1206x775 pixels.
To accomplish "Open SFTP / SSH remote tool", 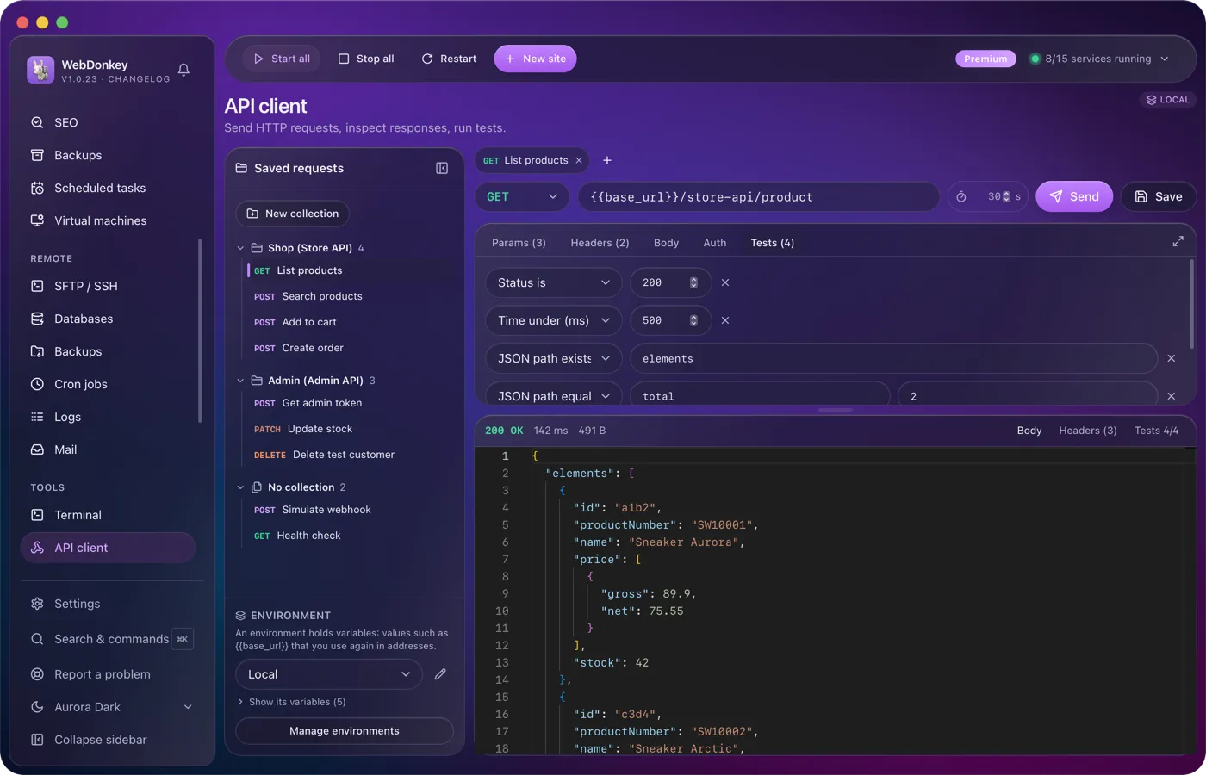I will 109,286.
